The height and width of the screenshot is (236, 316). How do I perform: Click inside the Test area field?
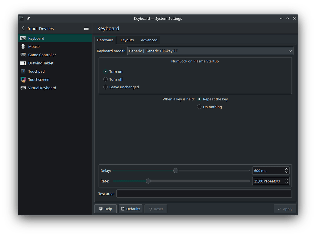click(x=204, y=194)
